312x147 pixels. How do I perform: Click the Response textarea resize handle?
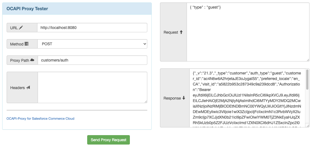pyautogui.click(x=308, y=125)
